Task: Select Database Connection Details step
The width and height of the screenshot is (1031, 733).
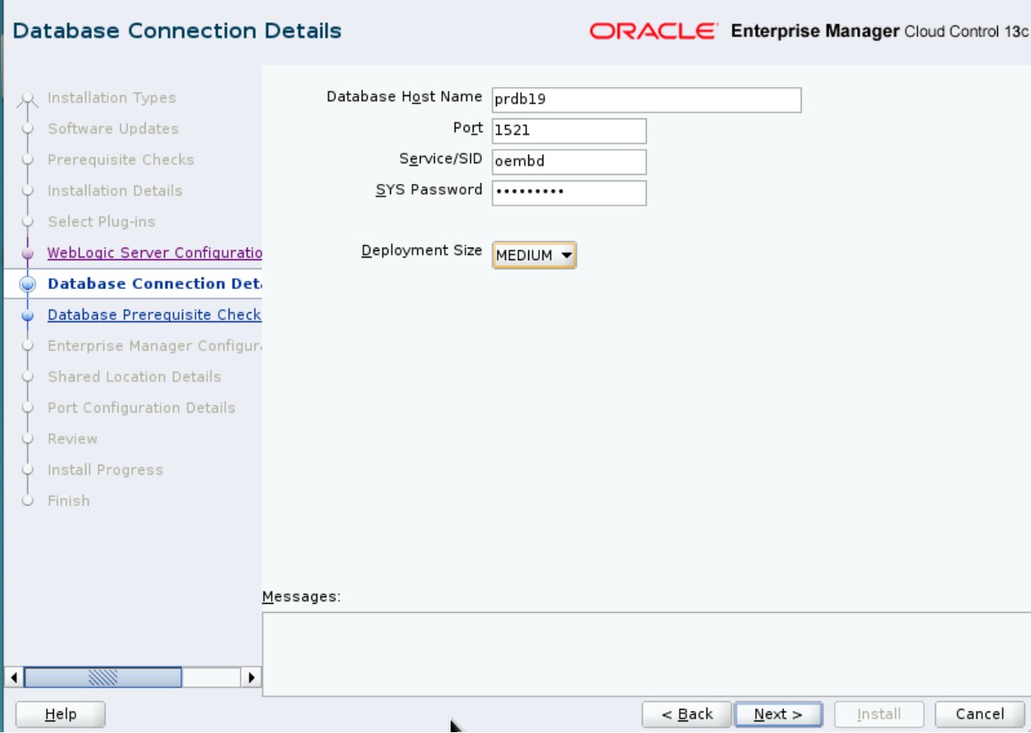Action: tap(154, 283)
